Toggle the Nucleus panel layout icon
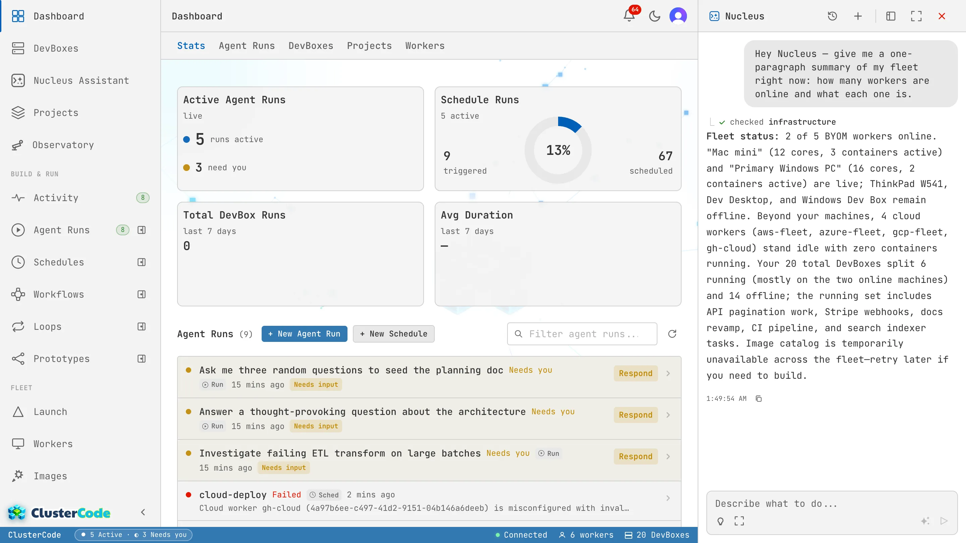 [891, 16]
